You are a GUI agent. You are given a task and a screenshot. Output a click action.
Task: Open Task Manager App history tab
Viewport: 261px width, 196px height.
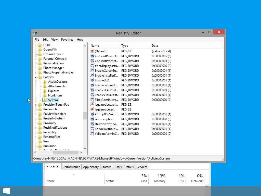click(91, 167)
